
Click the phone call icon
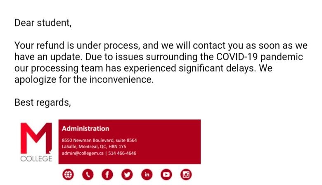click(88, 175)
